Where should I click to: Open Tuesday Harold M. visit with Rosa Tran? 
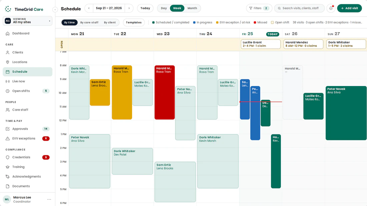[122, 92]
